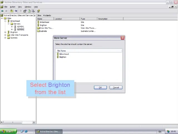The height and width of the screenshot is (134, 178).
Task: Click the ADMIN2 server icon in tree
Action: [15, 29]
